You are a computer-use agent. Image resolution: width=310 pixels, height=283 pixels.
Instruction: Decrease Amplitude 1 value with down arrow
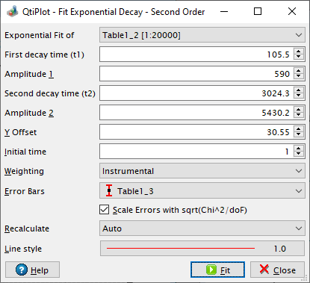(x=299, y=77)
